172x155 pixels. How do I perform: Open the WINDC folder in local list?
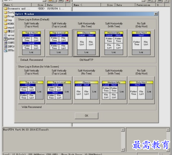point(9,24)
